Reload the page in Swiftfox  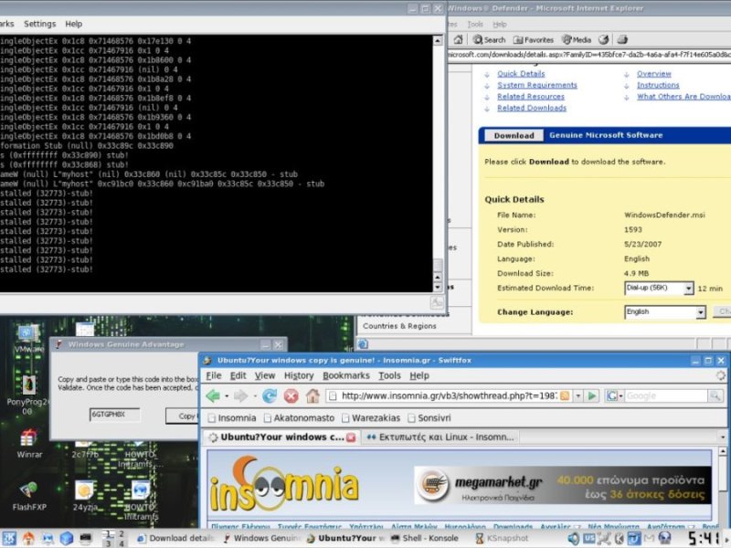[270, 396]
